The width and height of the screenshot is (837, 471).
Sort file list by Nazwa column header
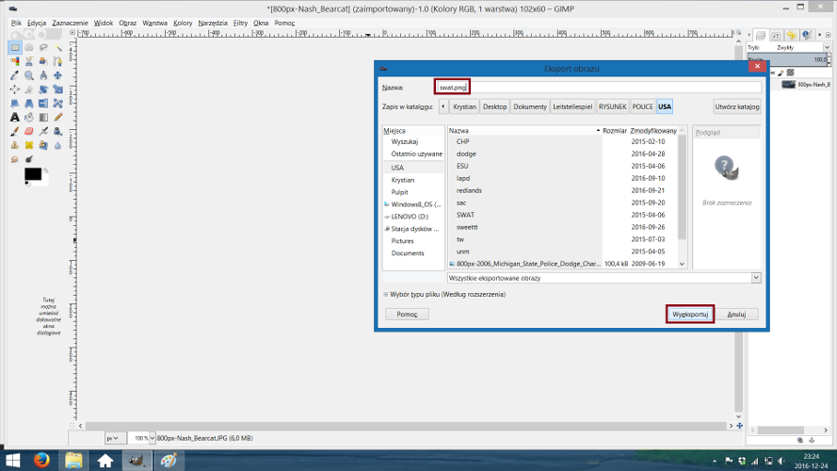point(523,130)
